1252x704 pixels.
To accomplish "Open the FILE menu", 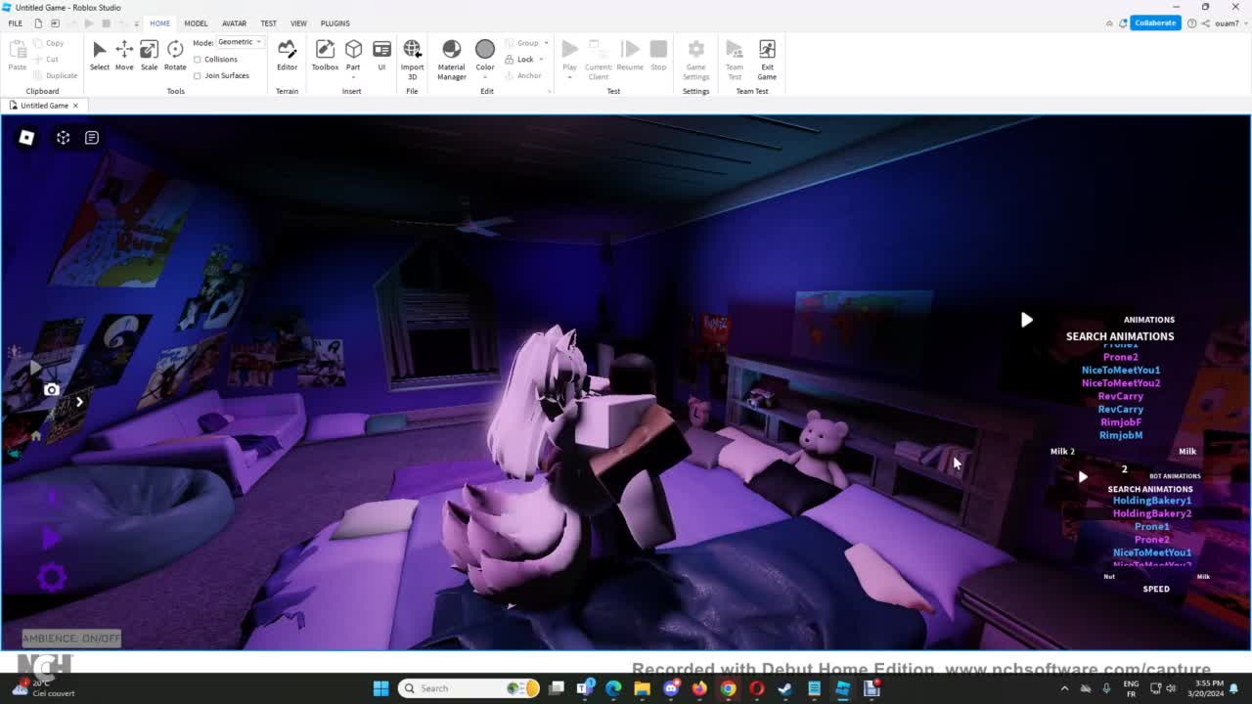I will (16, 23).
